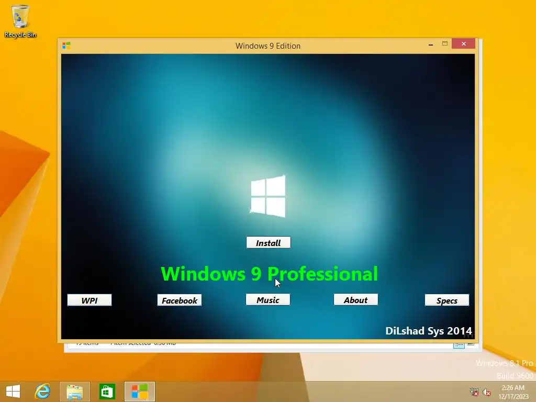Open the About button
536x402 pixels.
pos(356,300)
